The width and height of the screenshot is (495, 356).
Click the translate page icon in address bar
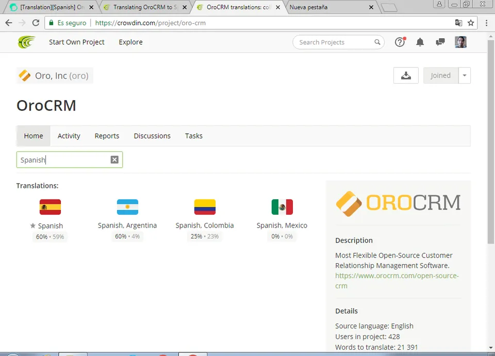(x=458, y=23)
